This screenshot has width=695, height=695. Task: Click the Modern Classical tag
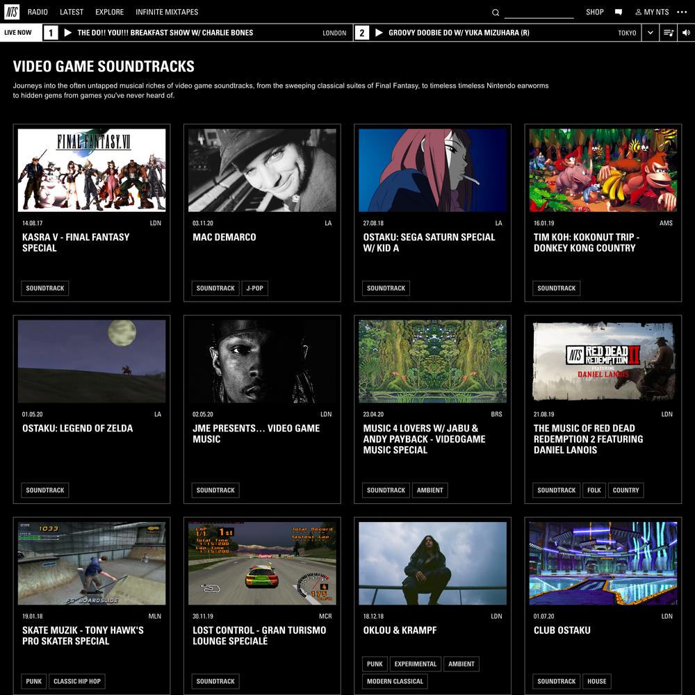coord(395,681)
